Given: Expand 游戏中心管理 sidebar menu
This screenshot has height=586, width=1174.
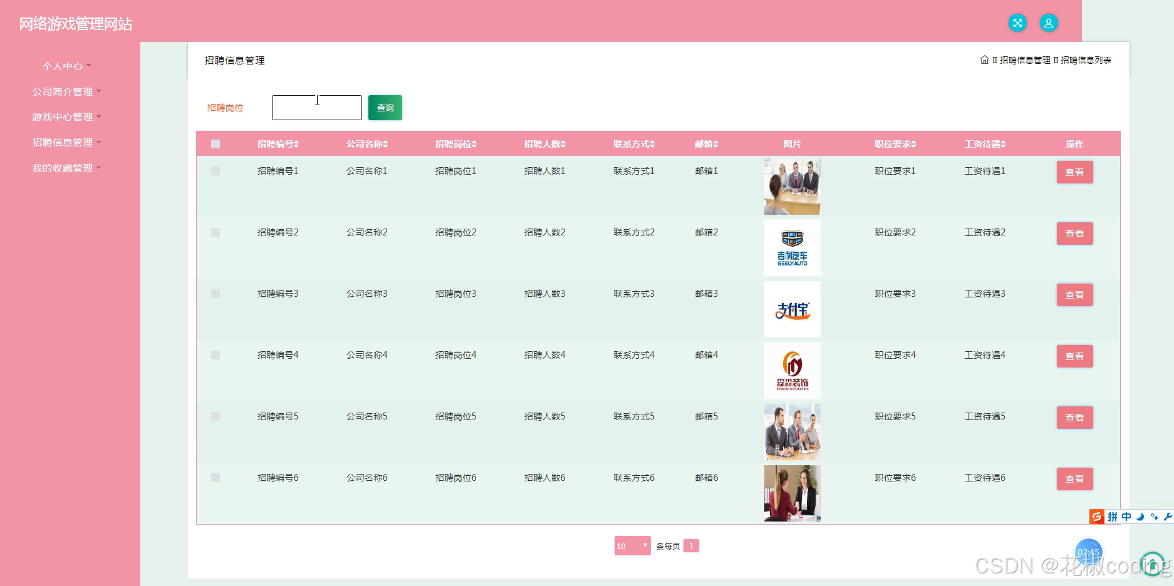Looking at the screenshot, I should (x=67, y=117).
